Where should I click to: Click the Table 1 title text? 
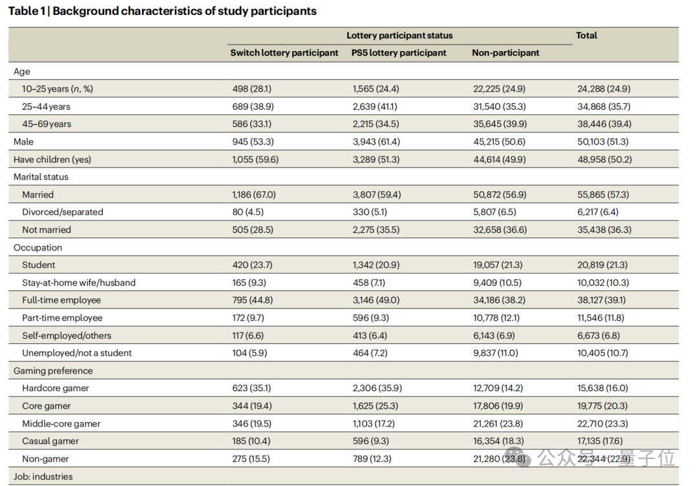162,11
